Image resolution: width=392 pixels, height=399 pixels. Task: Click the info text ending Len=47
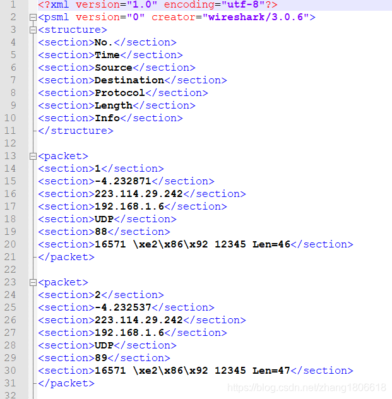pyautogui.click(x=193, y=371)
